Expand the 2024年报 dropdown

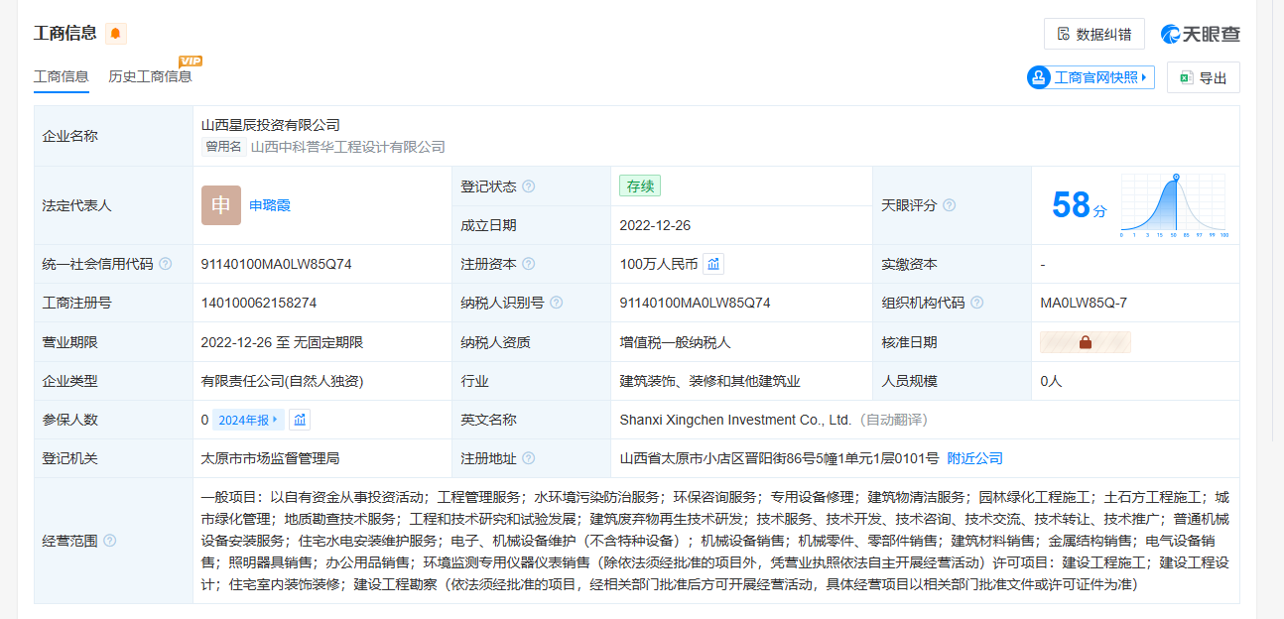248,420
